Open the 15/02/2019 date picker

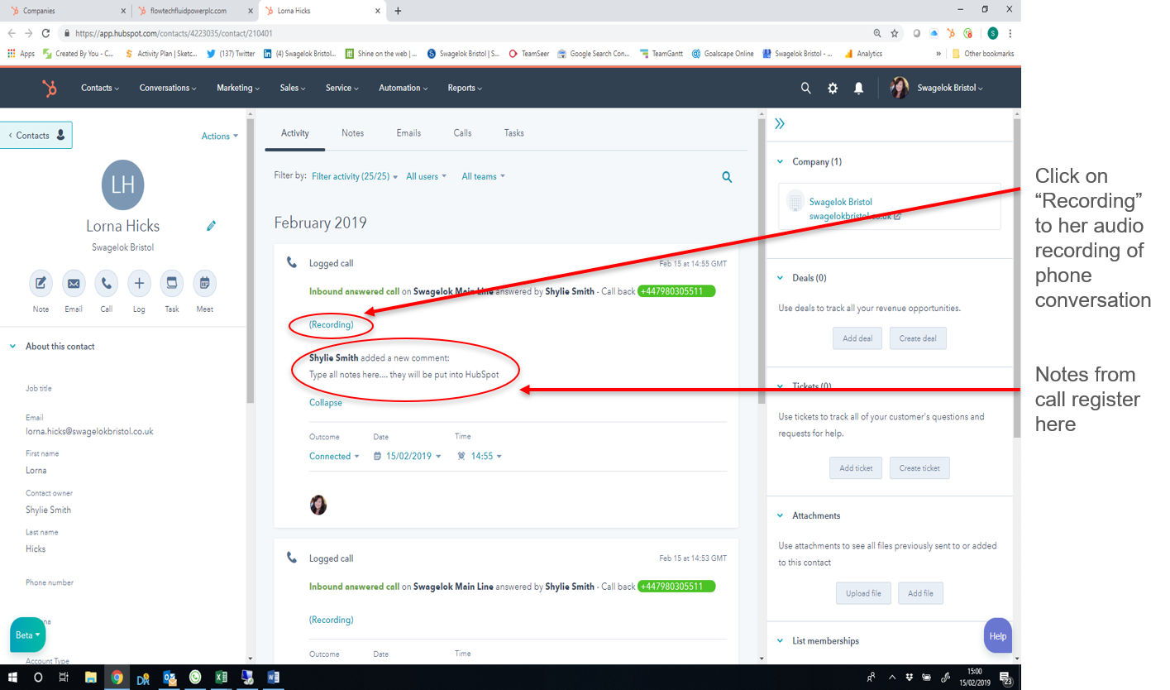pos(408,456)
